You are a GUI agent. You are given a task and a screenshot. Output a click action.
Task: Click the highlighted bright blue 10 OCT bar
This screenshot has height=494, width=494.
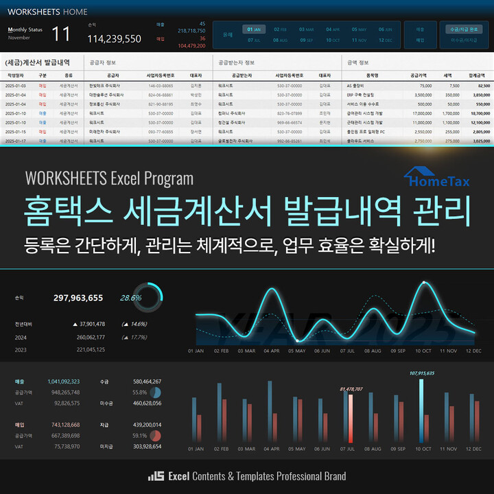click(421, 411)
